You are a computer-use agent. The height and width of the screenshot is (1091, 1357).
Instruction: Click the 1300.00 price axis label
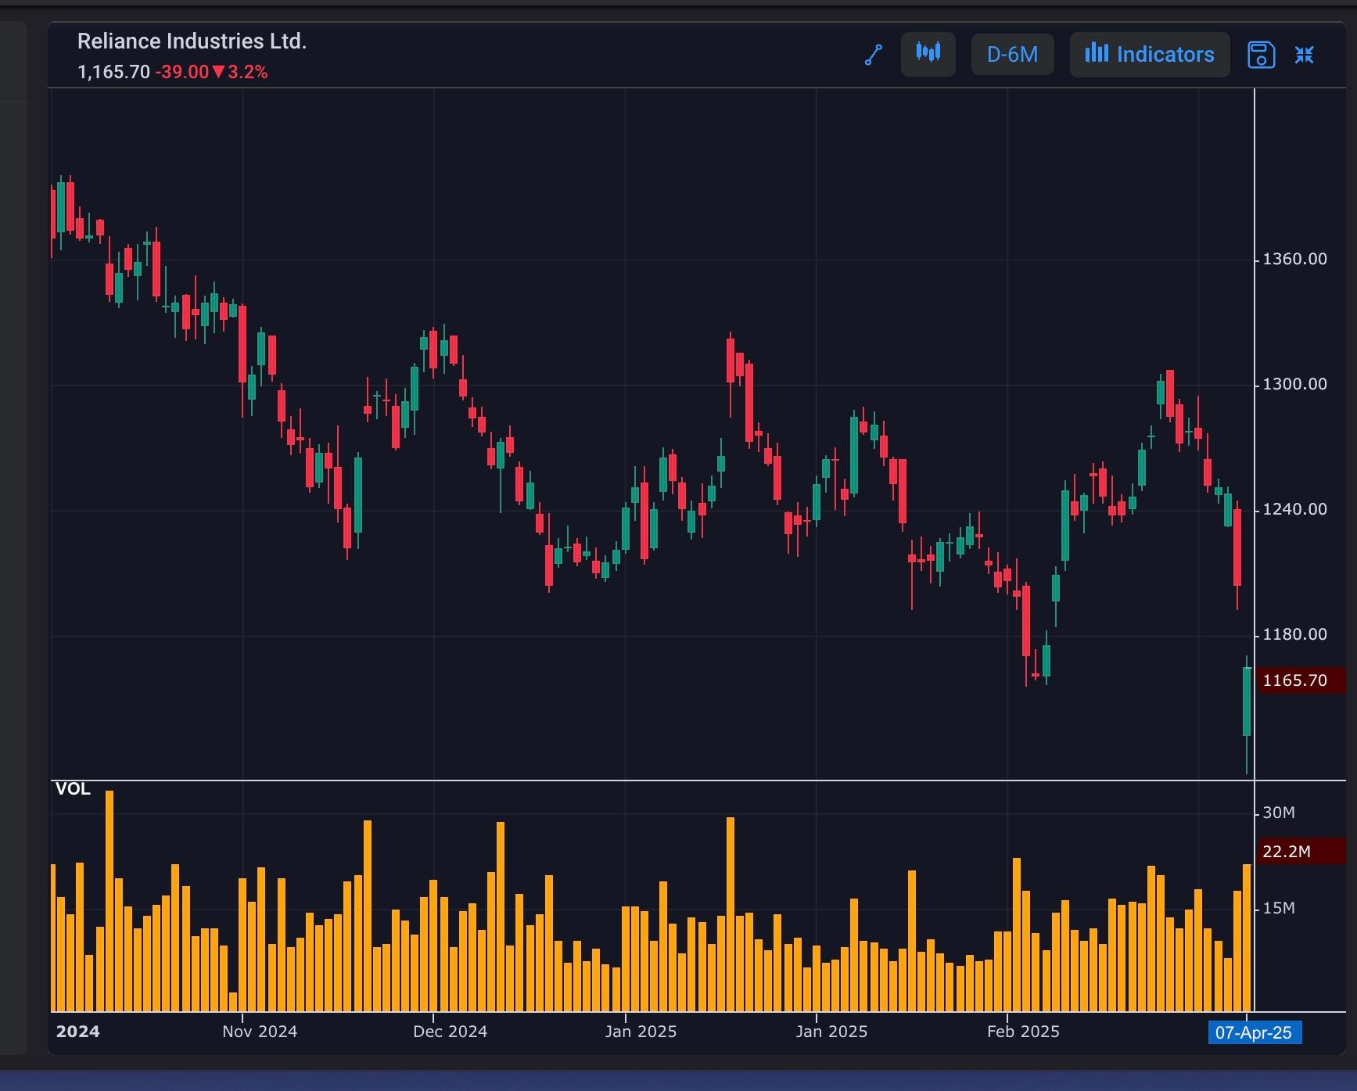[x=1295, y=384]
